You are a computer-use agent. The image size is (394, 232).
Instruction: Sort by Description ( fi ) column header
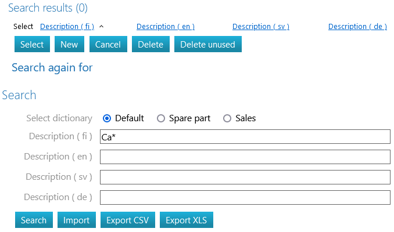click(x=67, y=27)
